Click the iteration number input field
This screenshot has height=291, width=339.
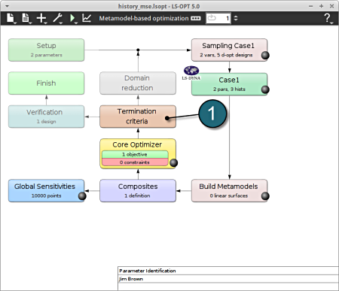pos(218,18)
